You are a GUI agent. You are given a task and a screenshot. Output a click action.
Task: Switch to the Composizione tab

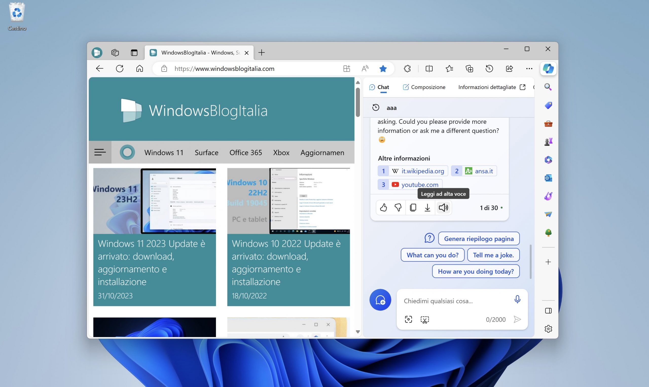424,87
